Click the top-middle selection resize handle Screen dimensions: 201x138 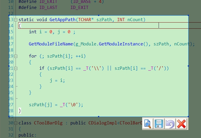(x=99, y=15)
